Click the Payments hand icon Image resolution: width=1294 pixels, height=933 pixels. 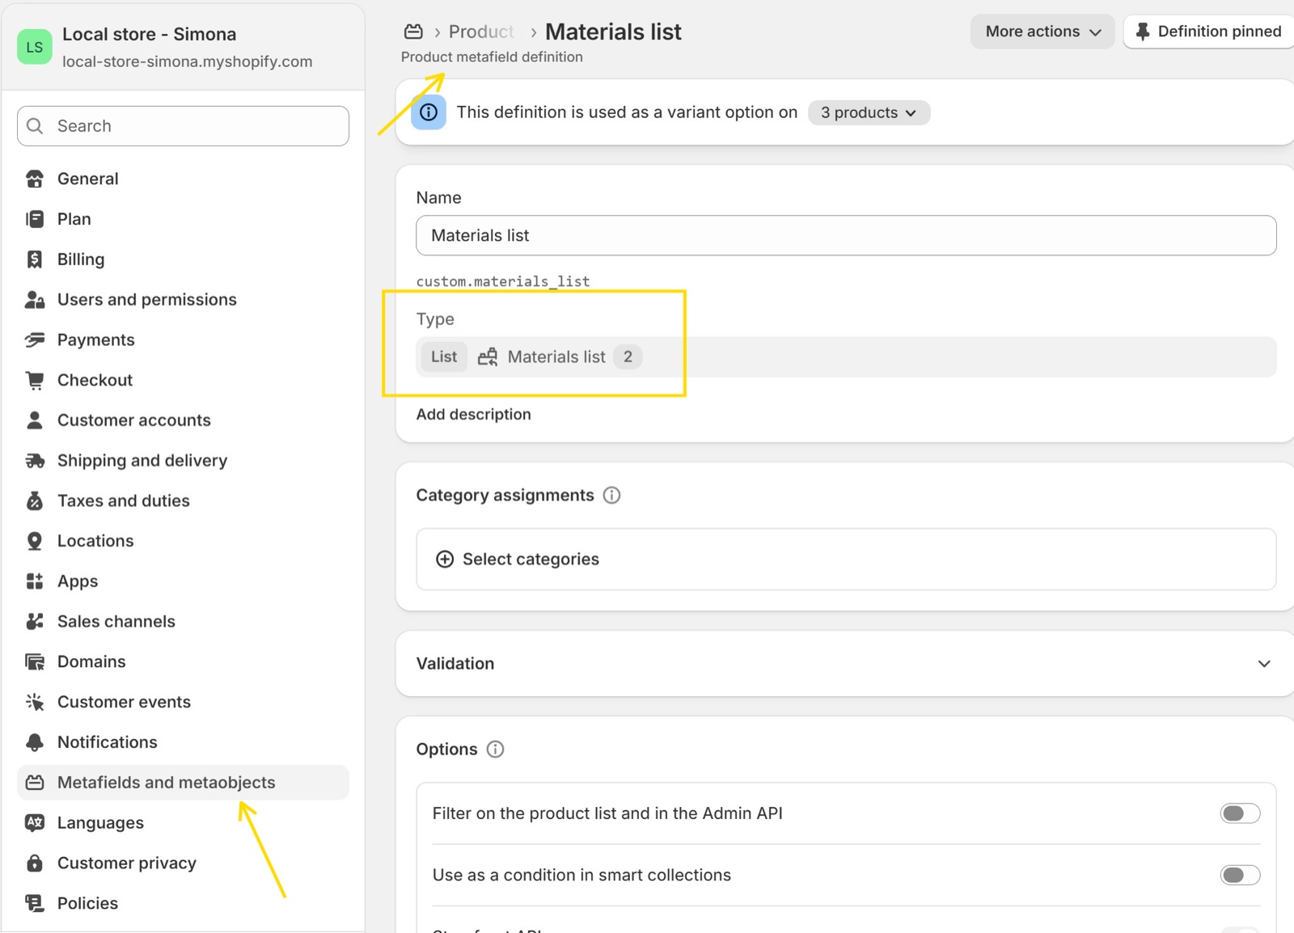tap(35, 340)
